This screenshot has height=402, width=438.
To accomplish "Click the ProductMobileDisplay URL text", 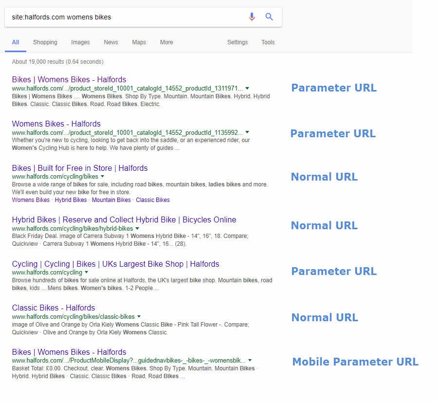I will pyautogui.click(x=129, y=360).
